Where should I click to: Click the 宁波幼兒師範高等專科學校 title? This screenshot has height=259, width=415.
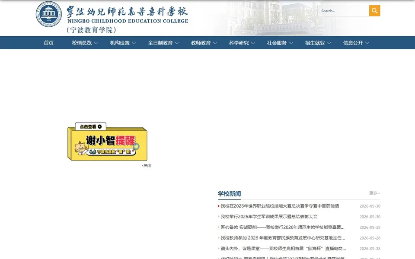[127, 11]
